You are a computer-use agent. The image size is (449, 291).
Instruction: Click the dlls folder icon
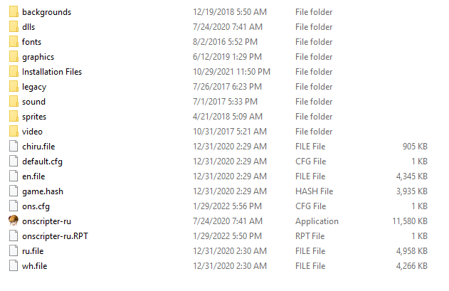tap(14, 27)
